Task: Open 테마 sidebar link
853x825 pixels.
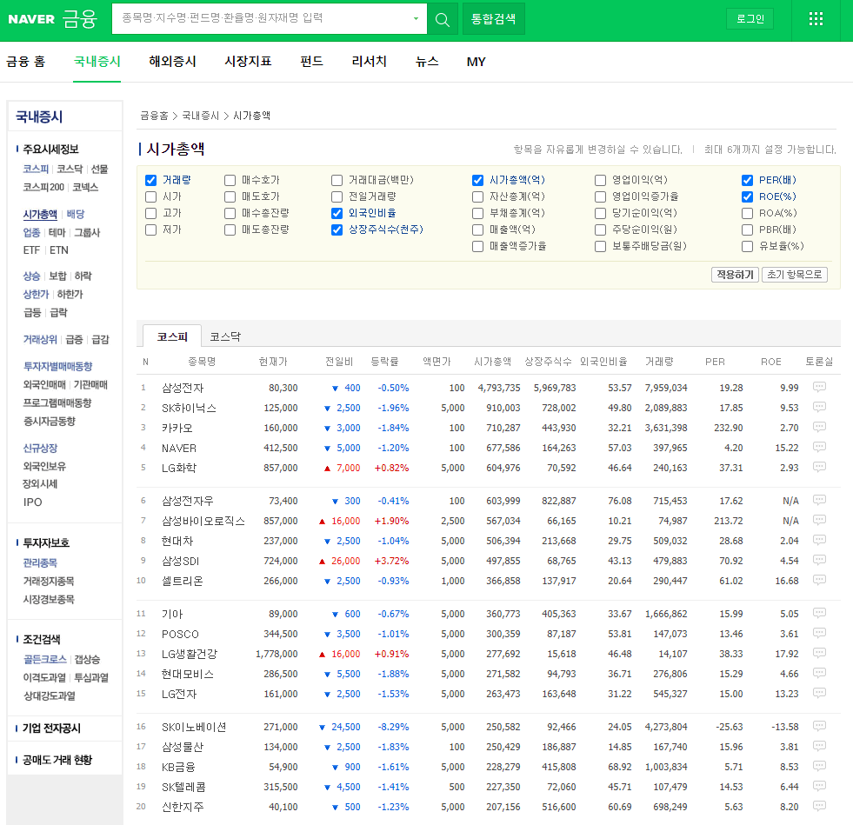Action: (57, 233)
